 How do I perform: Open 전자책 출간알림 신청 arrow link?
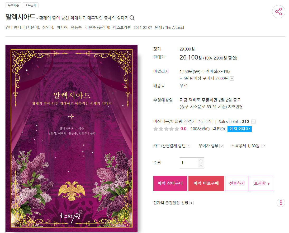(x=192, y=203)
